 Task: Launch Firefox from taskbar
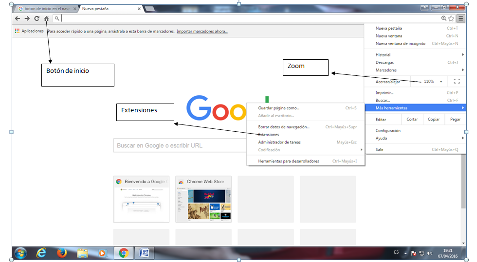(62, 253)
